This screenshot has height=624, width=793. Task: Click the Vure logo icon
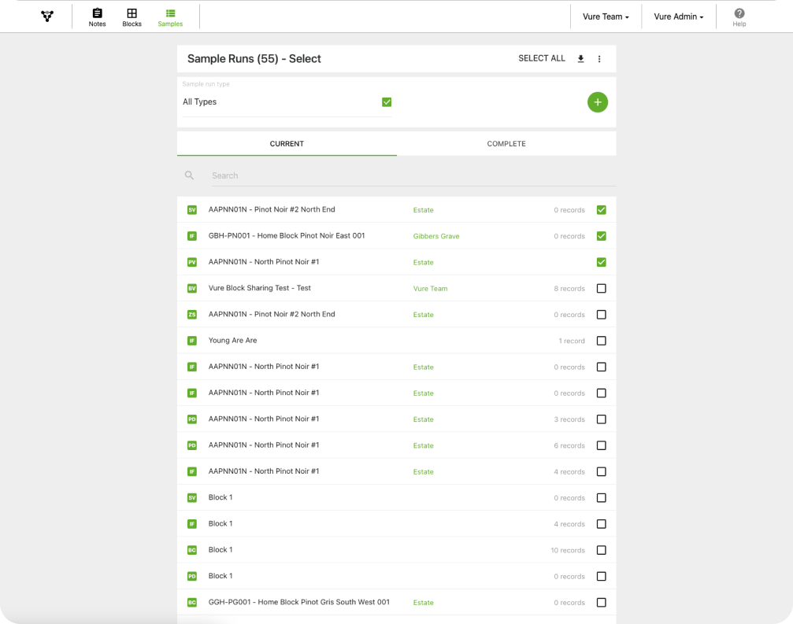point(47,17)
